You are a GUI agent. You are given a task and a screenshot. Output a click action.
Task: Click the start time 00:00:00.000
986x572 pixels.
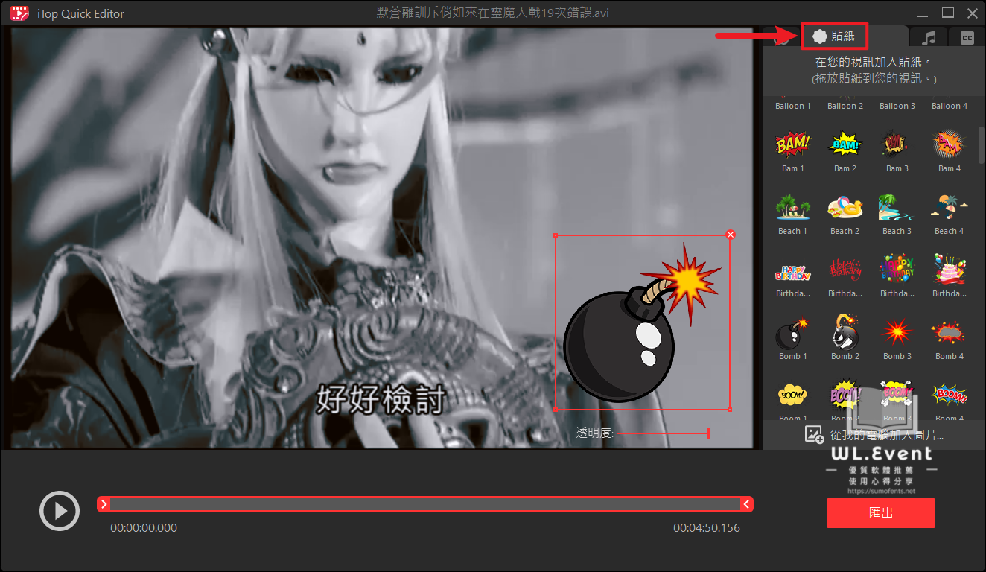144,528
